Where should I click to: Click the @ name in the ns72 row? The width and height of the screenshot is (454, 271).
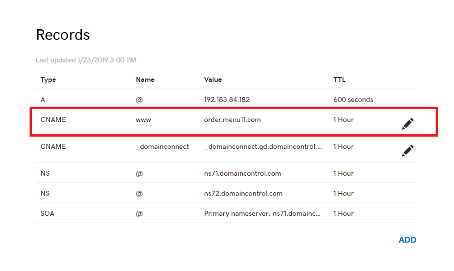pos(139,194)
